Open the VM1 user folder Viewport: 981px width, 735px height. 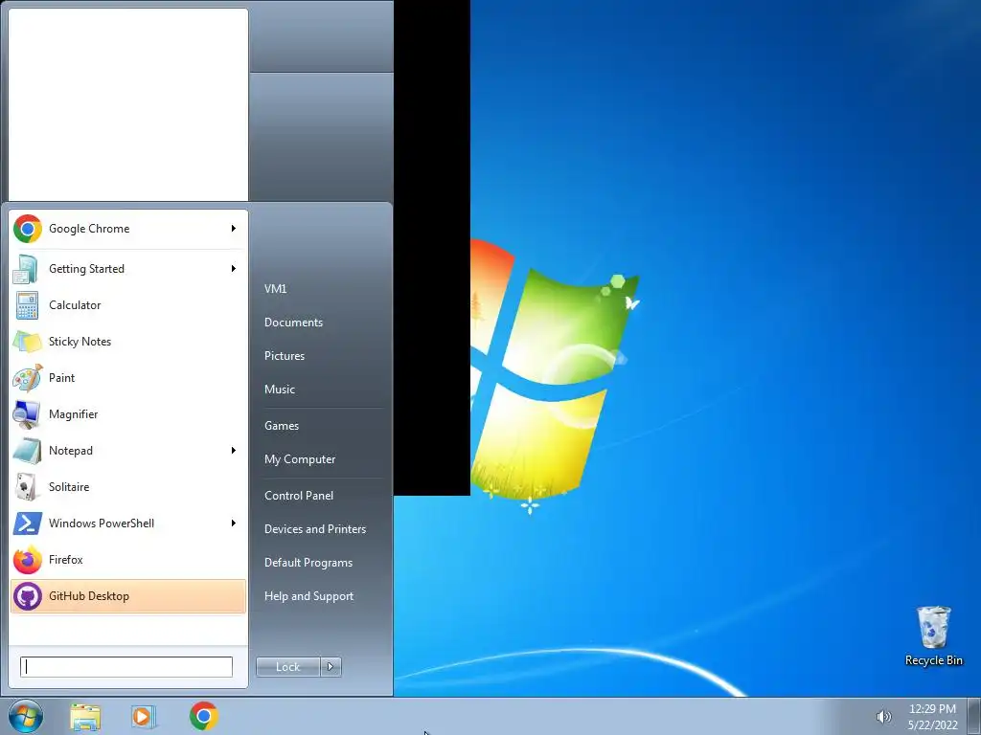point(275,289)
